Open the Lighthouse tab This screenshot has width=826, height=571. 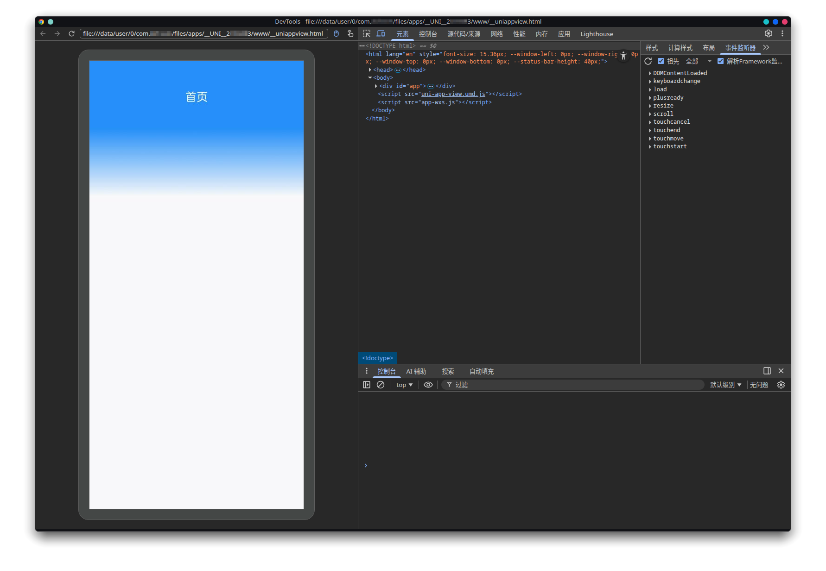pyautogui.click(x=597, y=34)
